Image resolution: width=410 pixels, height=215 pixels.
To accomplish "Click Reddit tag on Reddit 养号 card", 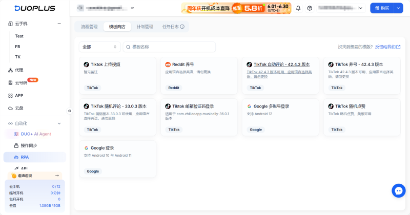I will pos(174,88).
